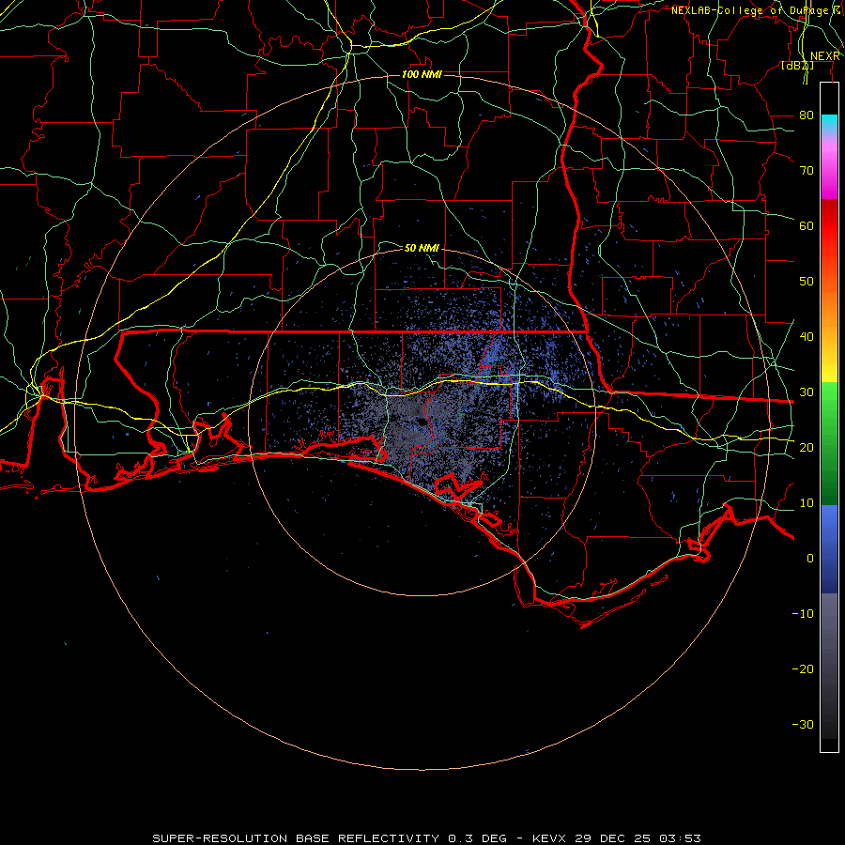Click the "50 NMI" range ring label
This screenshot has height=845, width=845.
pos(422,248)
